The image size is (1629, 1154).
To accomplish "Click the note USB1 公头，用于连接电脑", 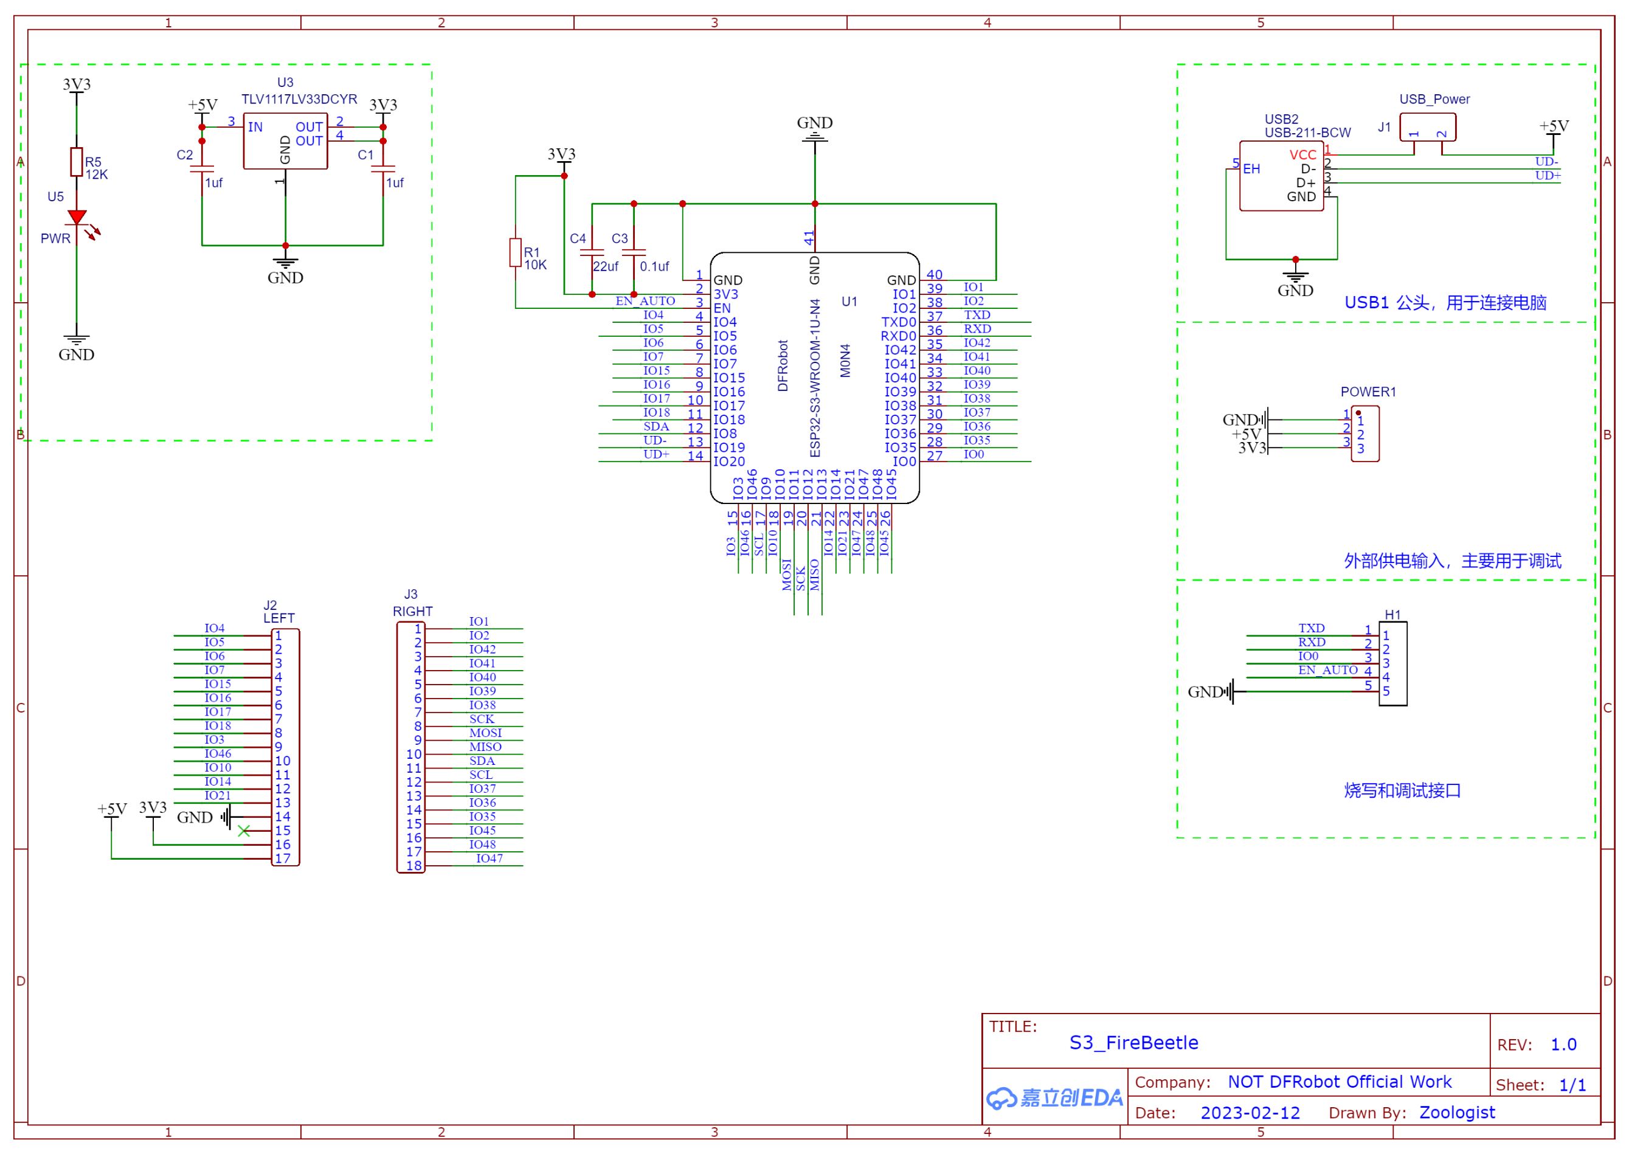I will tap(1445, 303).
